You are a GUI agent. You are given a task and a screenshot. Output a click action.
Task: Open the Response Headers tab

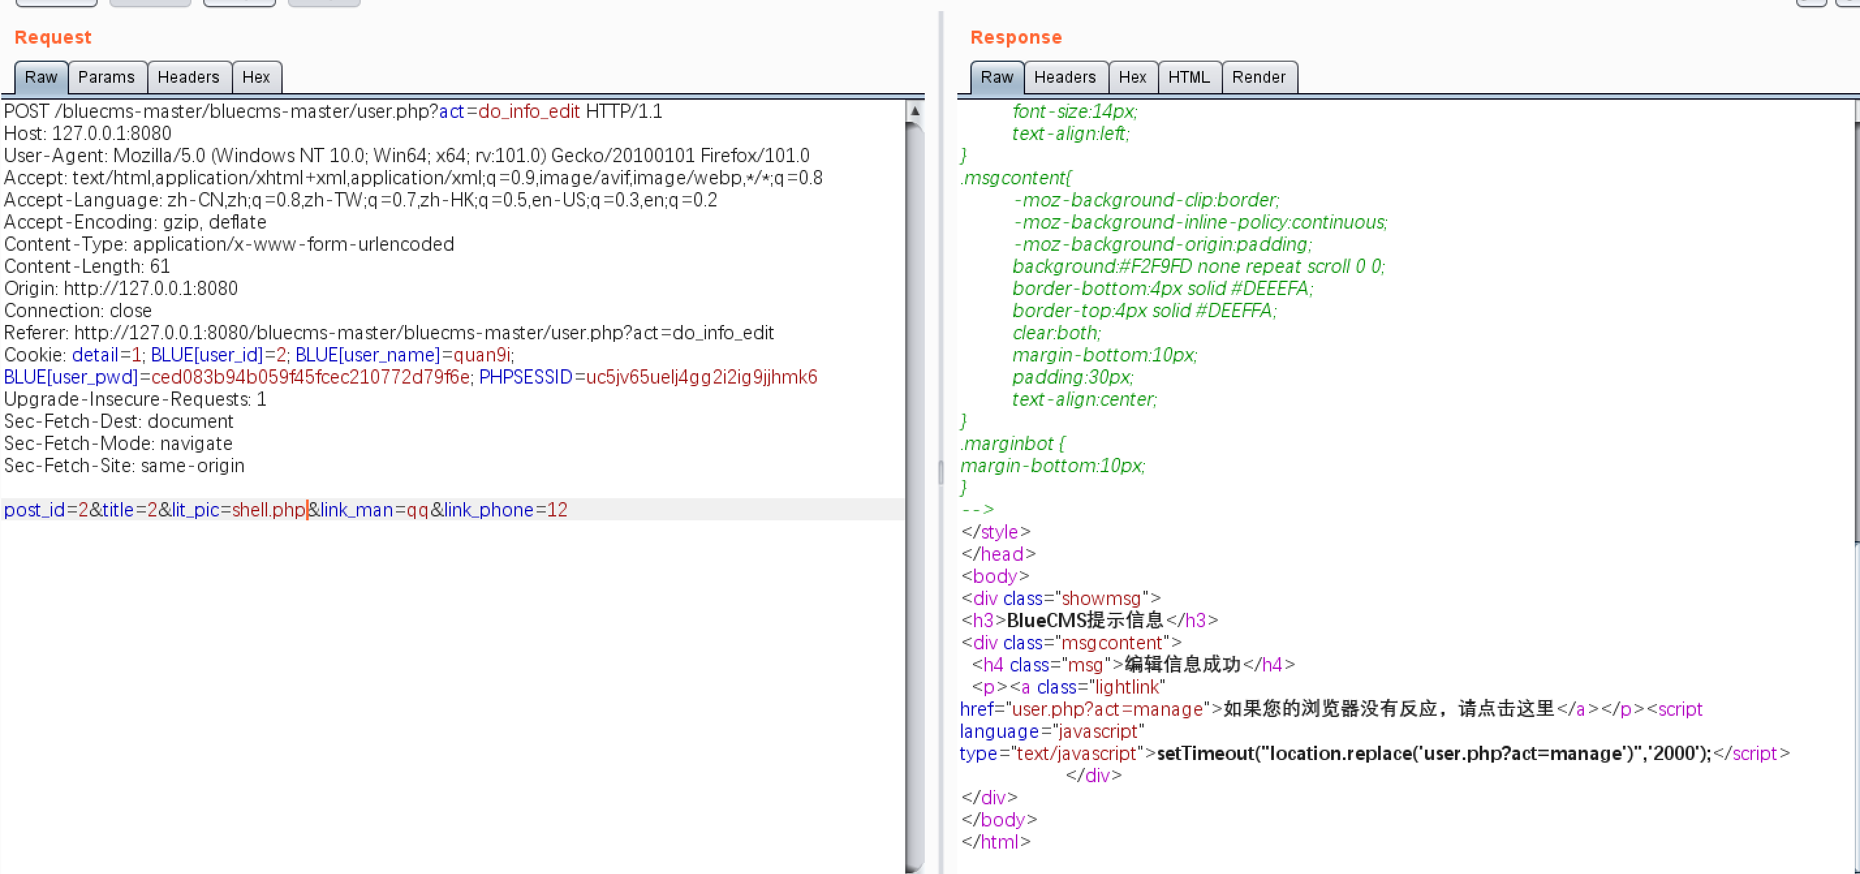click(x=1065, y=78)
